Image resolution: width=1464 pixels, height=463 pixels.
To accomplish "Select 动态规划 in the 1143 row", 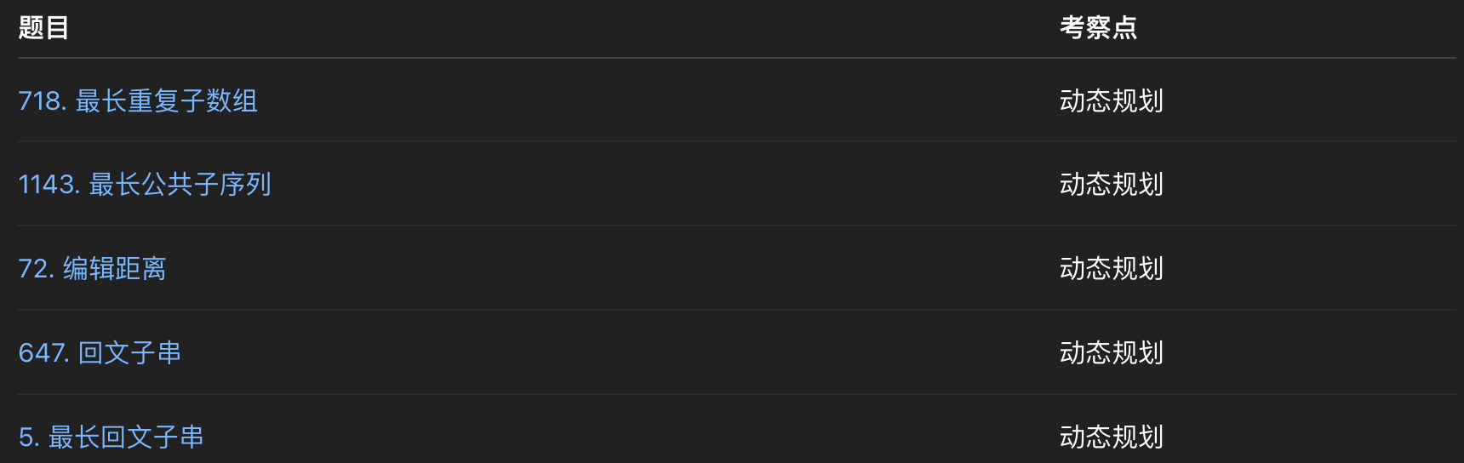I will click(1111, 185).
